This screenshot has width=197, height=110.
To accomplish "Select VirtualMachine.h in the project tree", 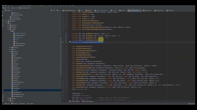I will point(17,97).
